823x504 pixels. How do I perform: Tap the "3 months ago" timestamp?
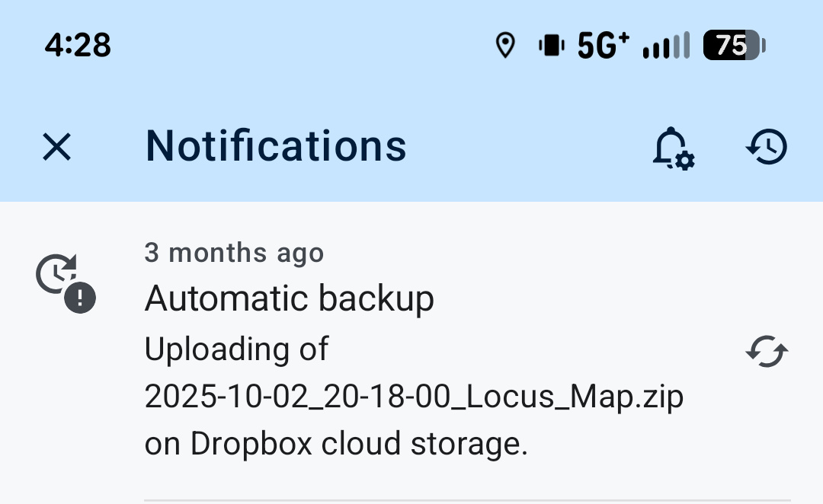click(234, 253)
